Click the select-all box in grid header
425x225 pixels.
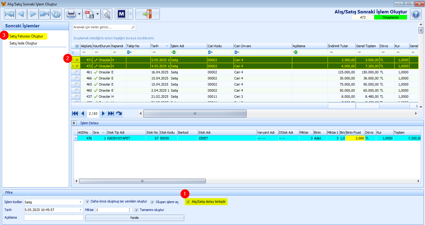click(77, 46)
